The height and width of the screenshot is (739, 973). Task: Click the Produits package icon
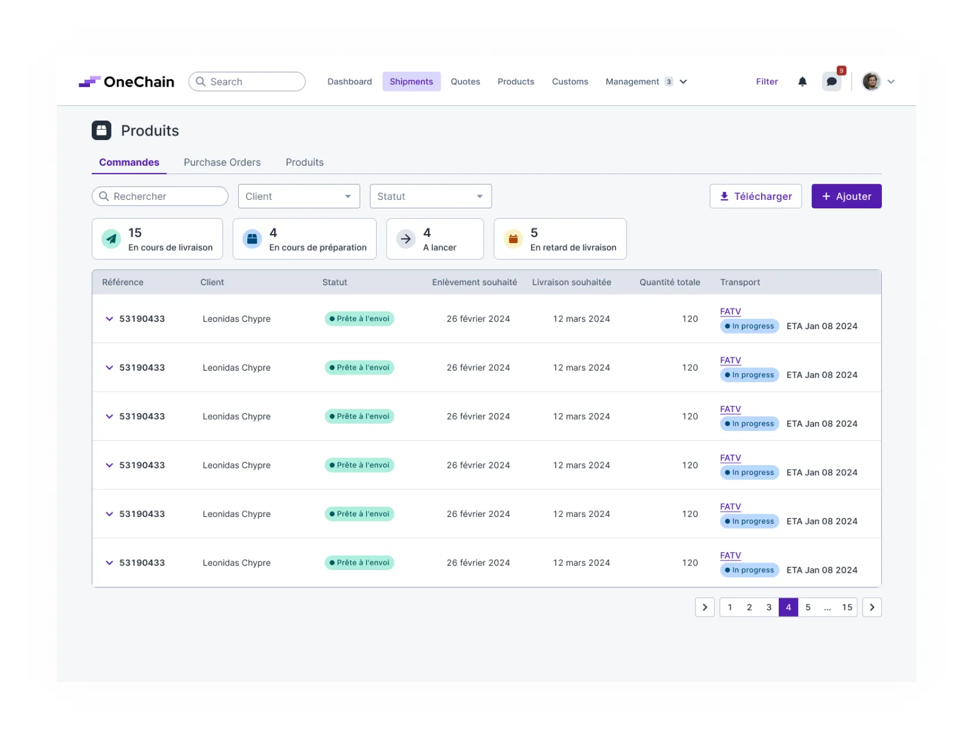(101, 130)
